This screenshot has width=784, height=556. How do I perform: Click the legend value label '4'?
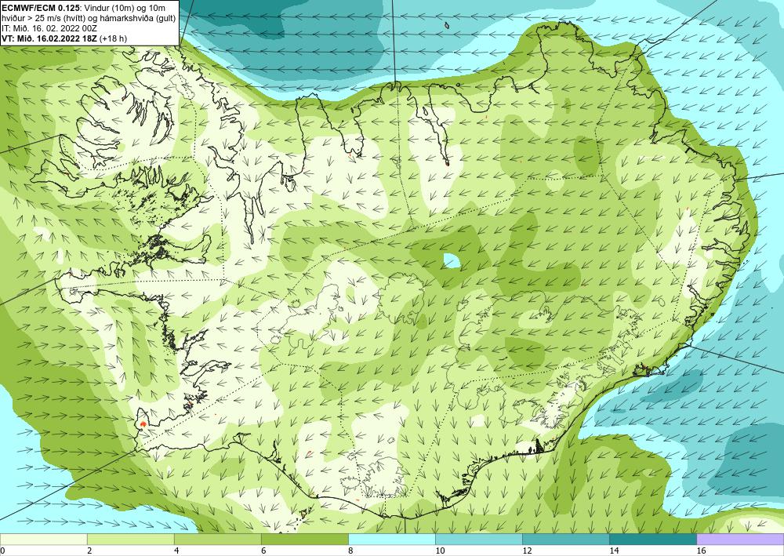176,551
